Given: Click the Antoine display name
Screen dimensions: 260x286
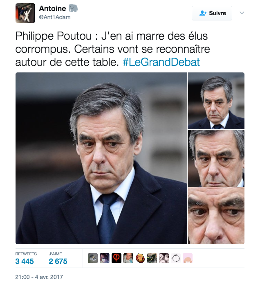Looking at the screenshot, I should tap(52, 9).
